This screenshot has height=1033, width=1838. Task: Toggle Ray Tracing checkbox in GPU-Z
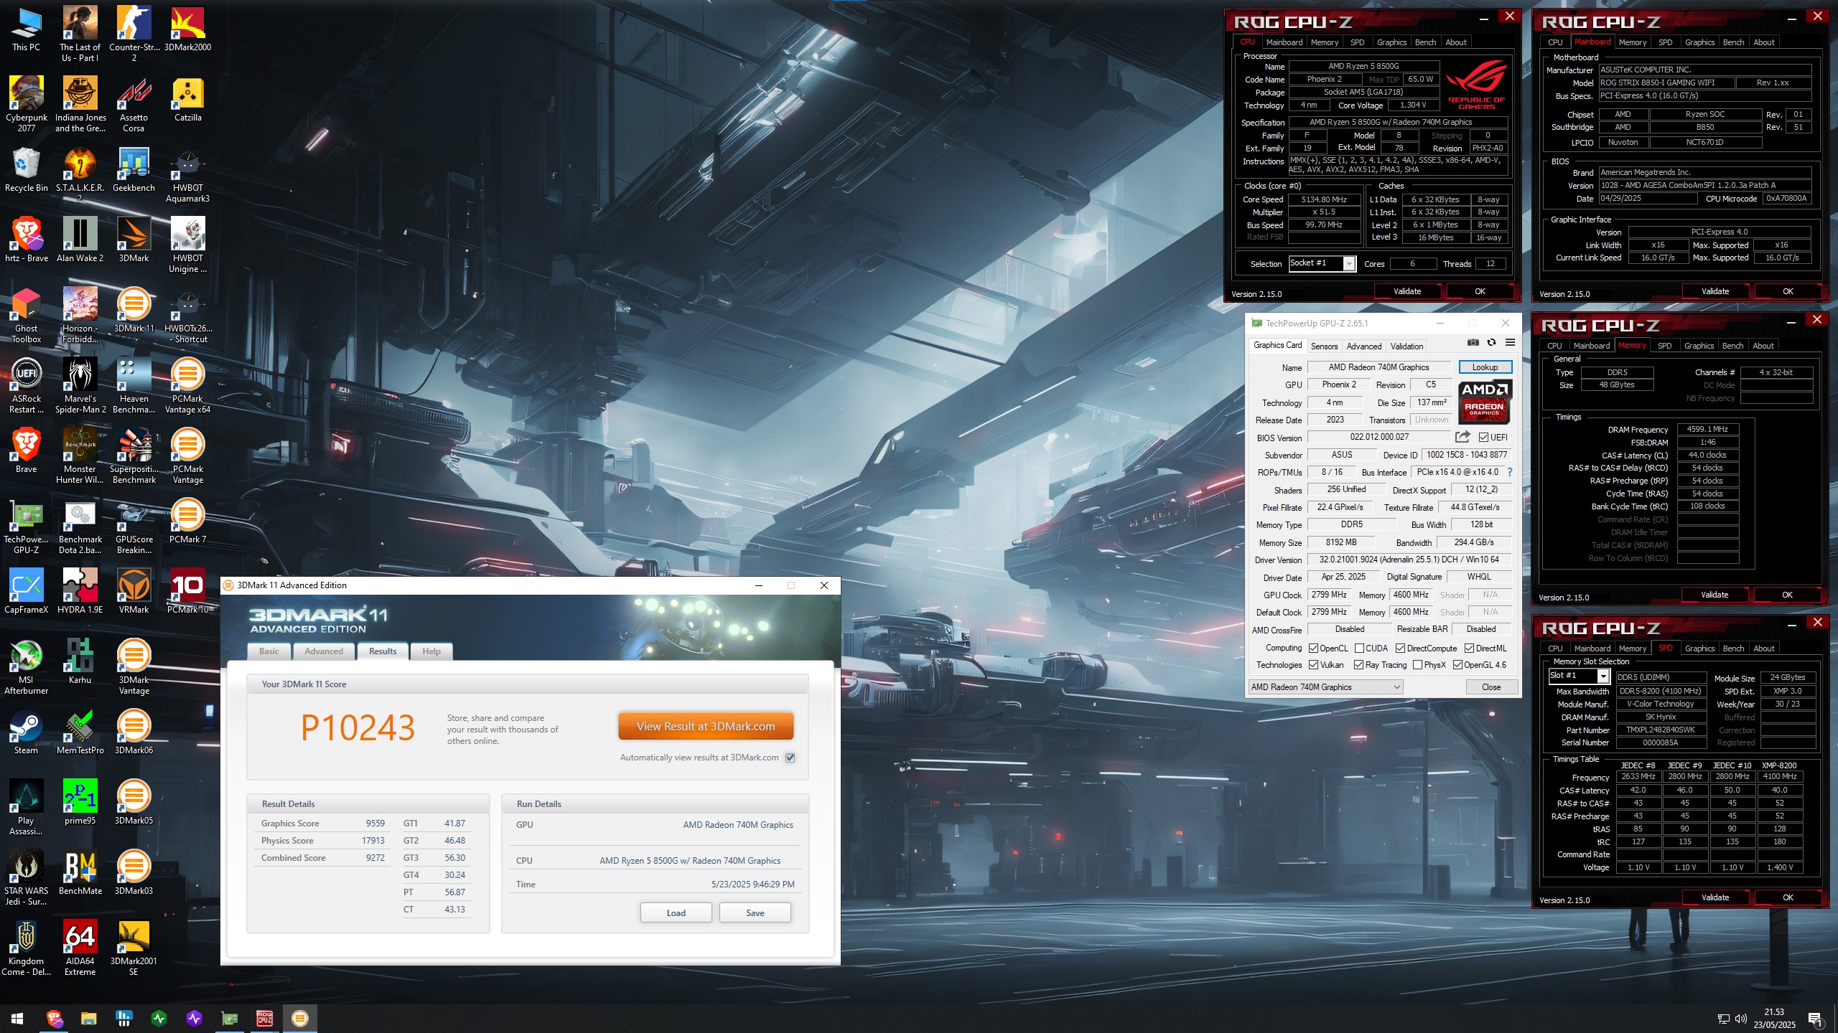[1358, 665]
